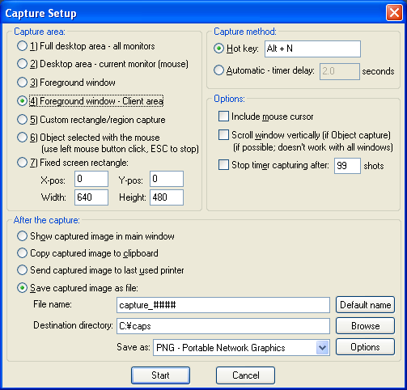Click the Cancel button
This screenshot has width=407, height=390.
click(x=245, y=375)
